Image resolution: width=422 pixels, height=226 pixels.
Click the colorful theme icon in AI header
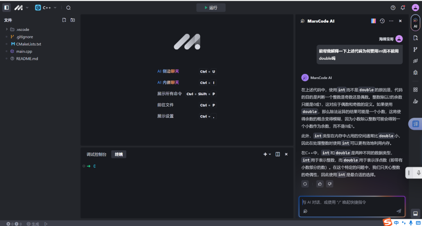[373, 21]
